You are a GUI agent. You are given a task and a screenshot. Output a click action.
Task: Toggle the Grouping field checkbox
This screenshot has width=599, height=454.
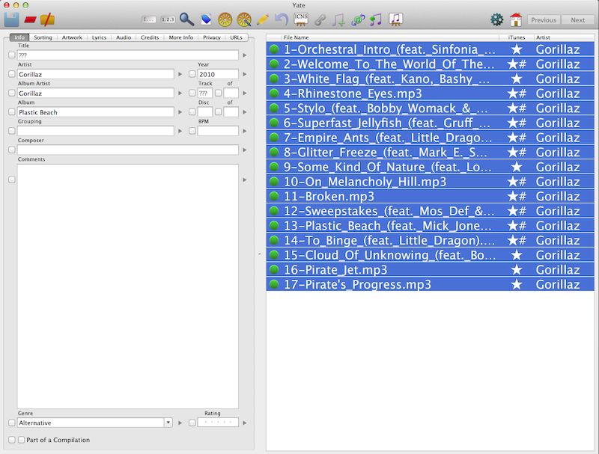coord(12,131)
